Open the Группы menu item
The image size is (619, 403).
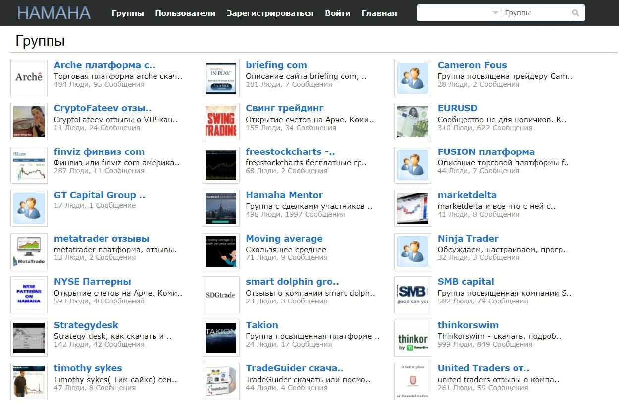128,13
